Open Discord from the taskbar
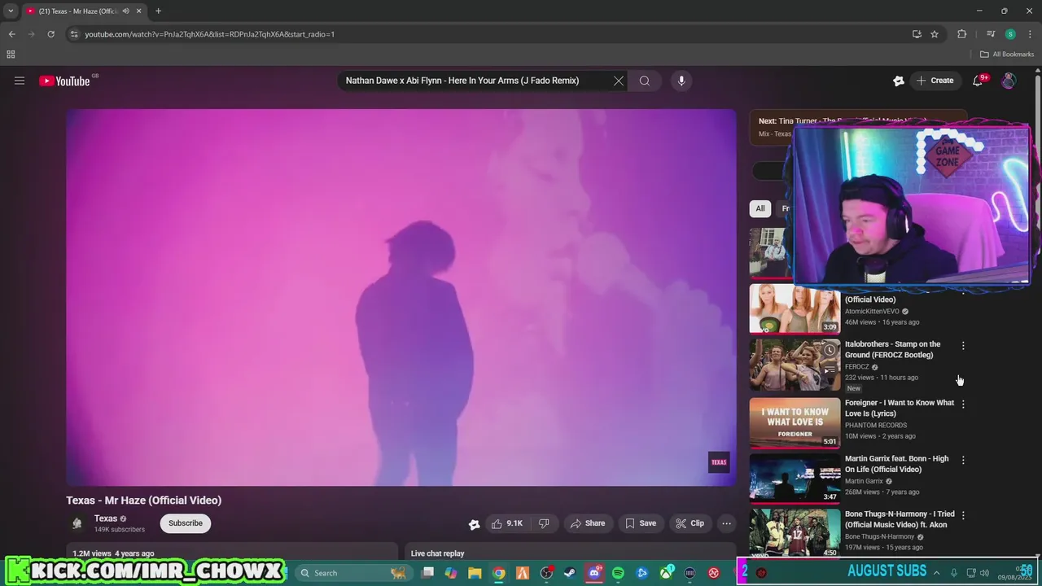 (594, 573)
